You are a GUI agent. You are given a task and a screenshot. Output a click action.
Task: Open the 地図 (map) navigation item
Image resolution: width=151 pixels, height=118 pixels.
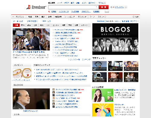(x=30, y=17)
